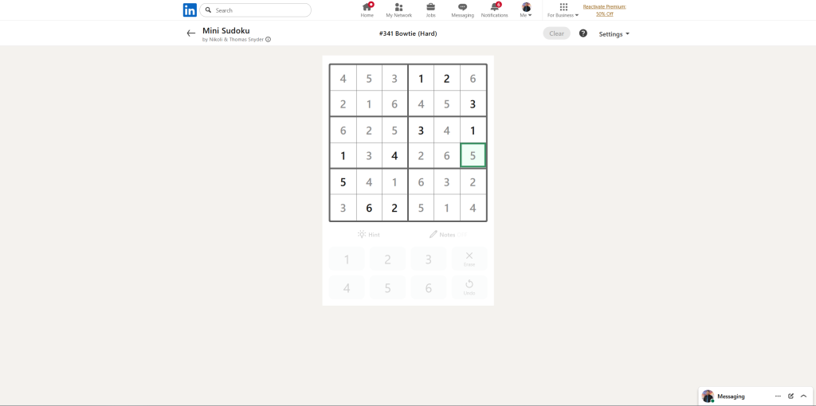Open the question mark help icon
Screen dimensions: 816x406
click(x=583, y=33)
